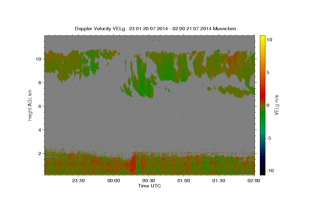Click the 'VELg m/s' colorbar label
Viewport: 315px width, 210px height.
coord(277,105)
